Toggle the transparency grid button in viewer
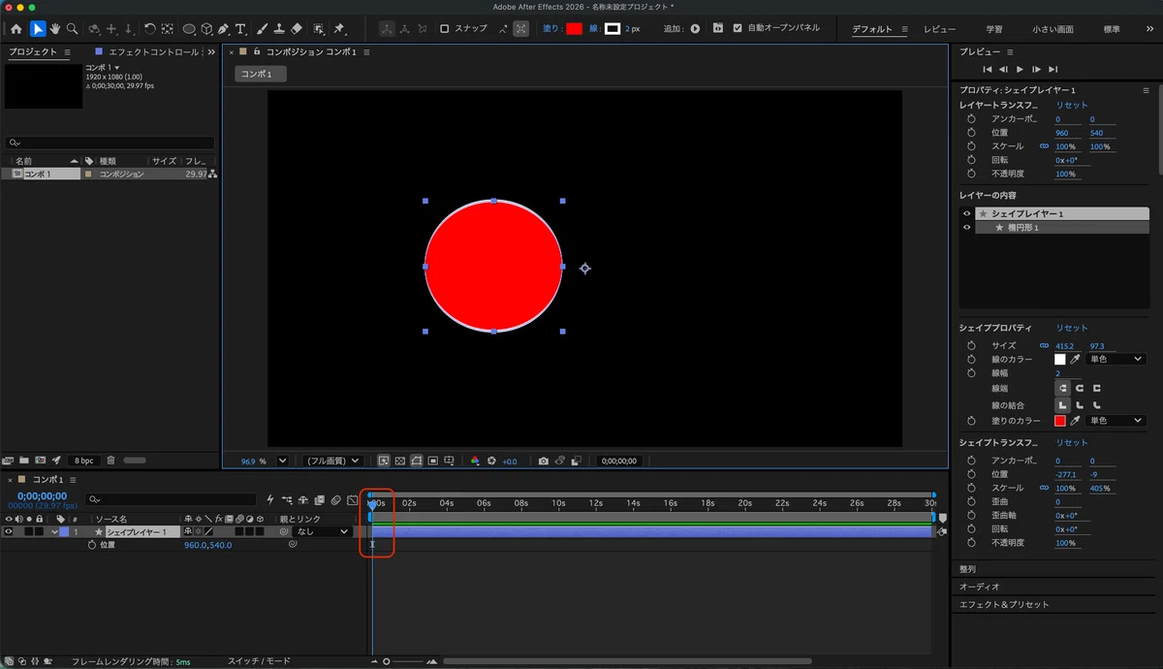Viewport: 1163px width, 669px height. 400,462
